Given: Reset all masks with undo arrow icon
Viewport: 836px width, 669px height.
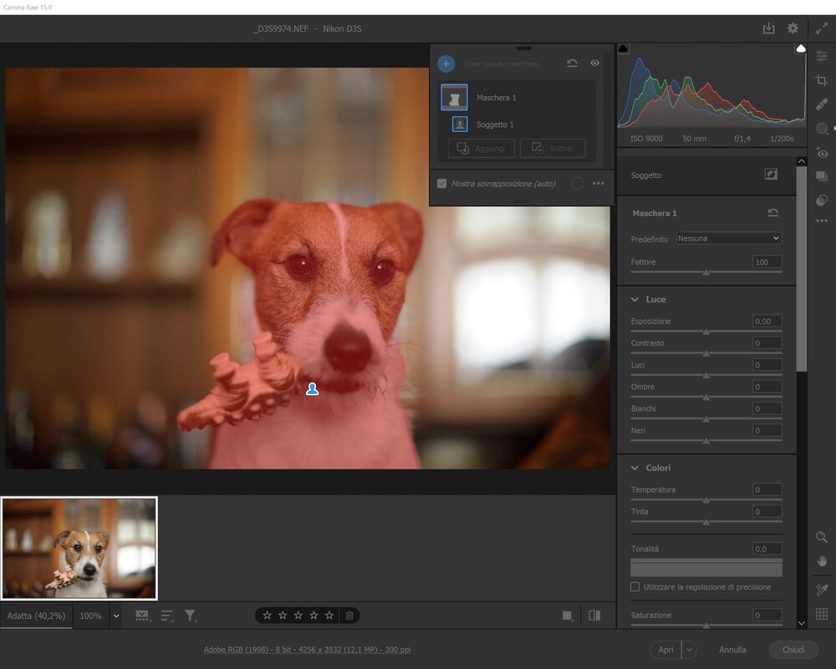Looking at the screenshot, I should (x=572, y=63).
